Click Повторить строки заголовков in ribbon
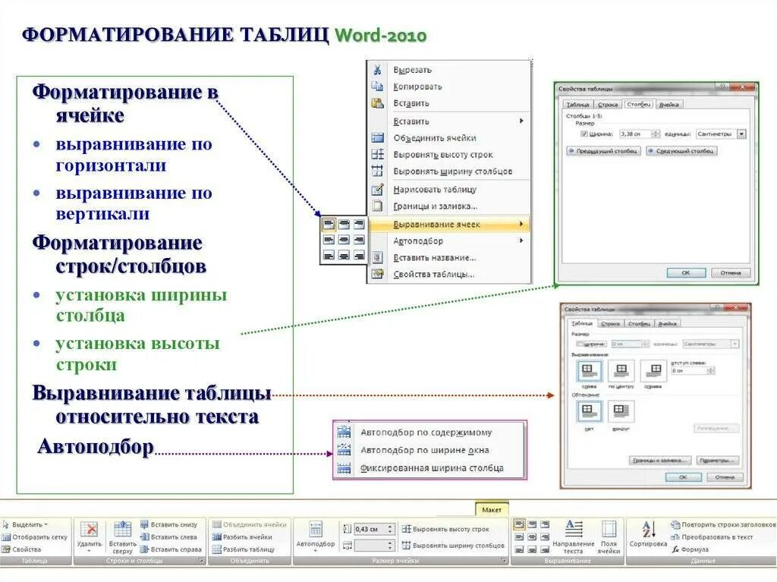Viewport: 777px width, 582px height. point(723,524)
